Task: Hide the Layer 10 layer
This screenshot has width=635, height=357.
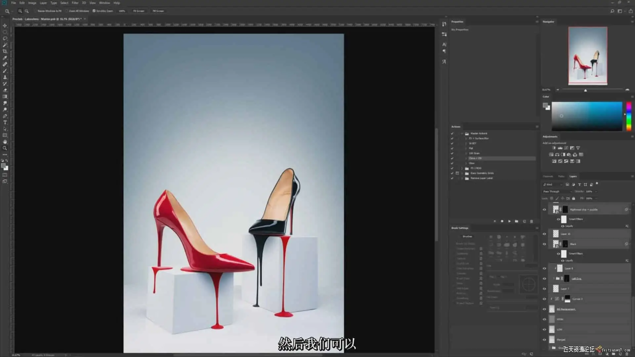Action: (x=544, y=234)
